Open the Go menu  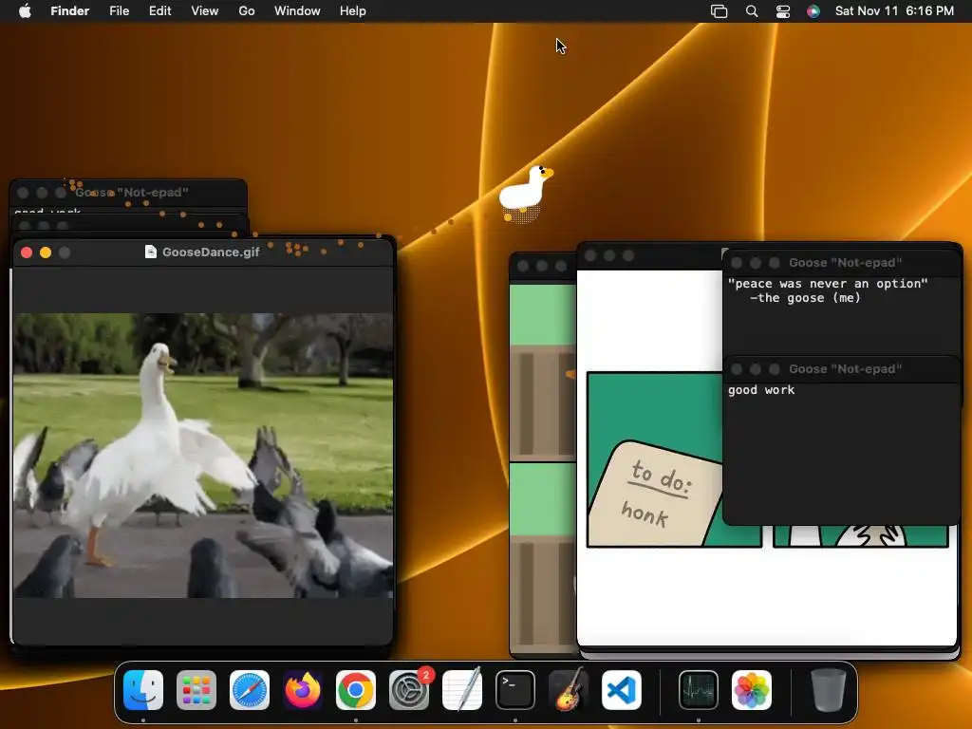click(x=247, y=10)
